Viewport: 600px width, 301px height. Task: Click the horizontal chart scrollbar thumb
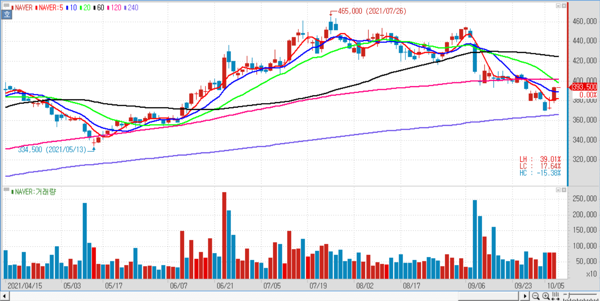(489, 296)
